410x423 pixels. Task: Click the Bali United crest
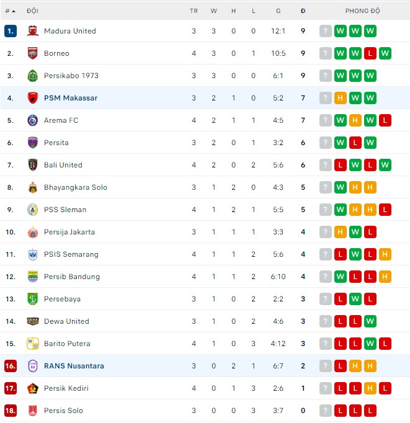pyautogui.click(x=33, y=165)
